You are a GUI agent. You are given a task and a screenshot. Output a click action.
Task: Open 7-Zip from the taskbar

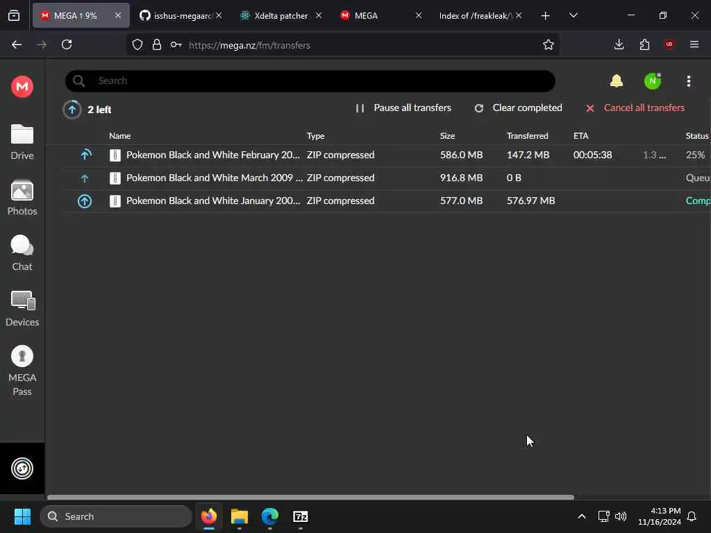coord(300,516)
